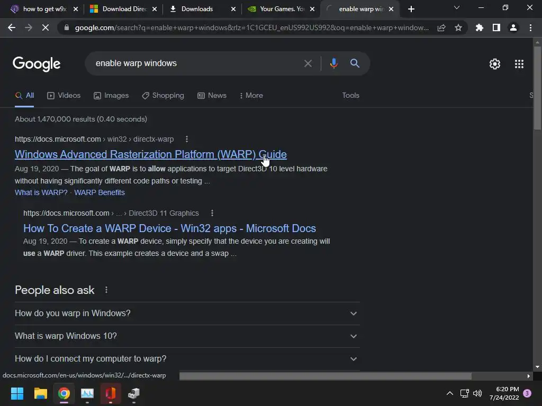Open the volume control in the tray
The image size is (542, 406).
pyautogui.click(x=477, y=393)
